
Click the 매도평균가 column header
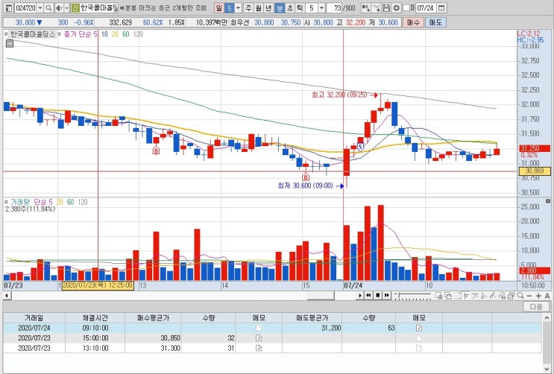312,318
